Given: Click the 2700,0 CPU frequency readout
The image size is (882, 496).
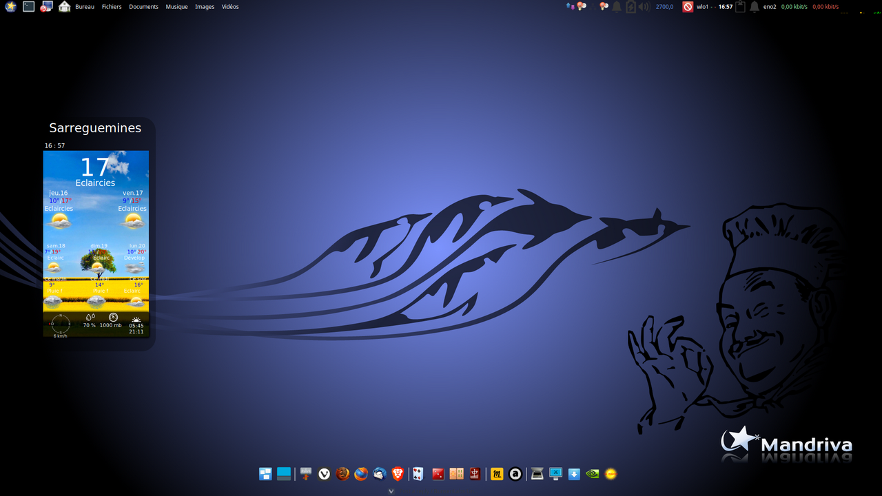Looking at the screenshot, I should point(664,7).
